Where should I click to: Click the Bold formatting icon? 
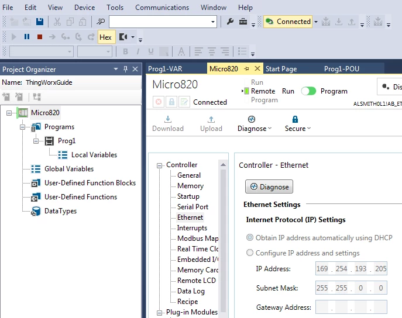click(x=125, y=51)
